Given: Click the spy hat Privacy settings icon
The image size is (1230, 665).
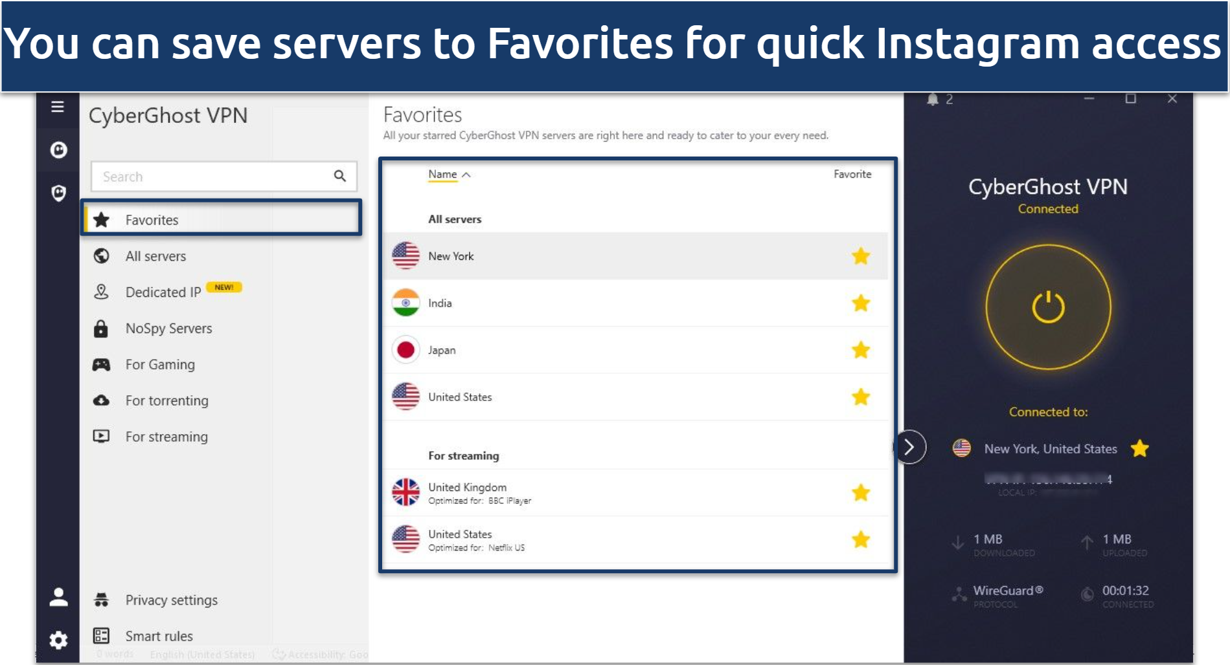Looking at the screenshot, I should (101, 600).
